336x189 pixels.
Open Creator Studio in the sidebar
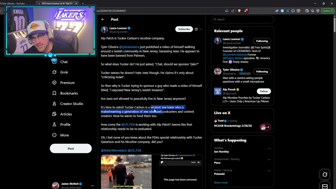71,104
